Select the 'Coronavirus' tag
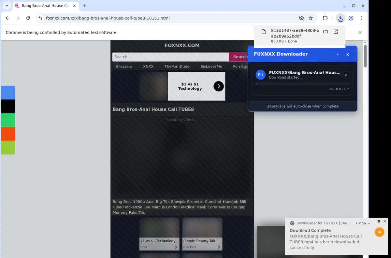The height and width of the screenshot is (258, 391). [219, 207]
